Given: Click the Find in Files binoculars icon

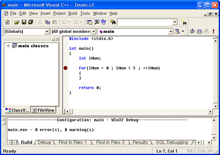Looking at the screenshot, I should (113, 22).
